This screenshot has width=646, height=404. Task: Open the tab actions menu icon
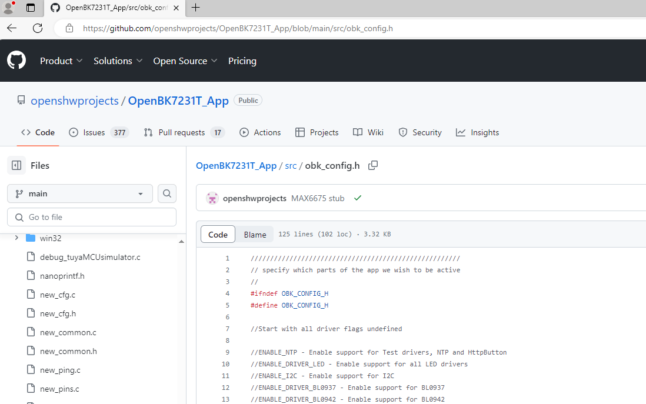31,8
